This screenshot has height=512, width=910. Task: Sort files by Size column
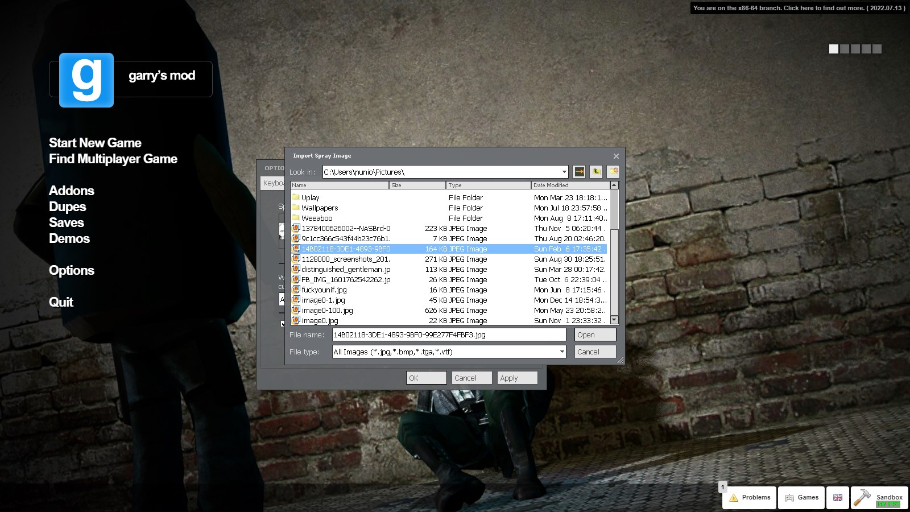point(417,185)
